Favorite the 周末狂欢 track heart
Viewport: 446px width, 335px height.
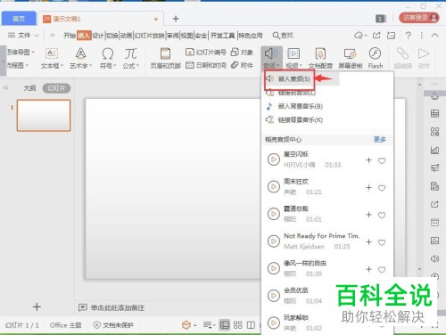tap(382, 188)
